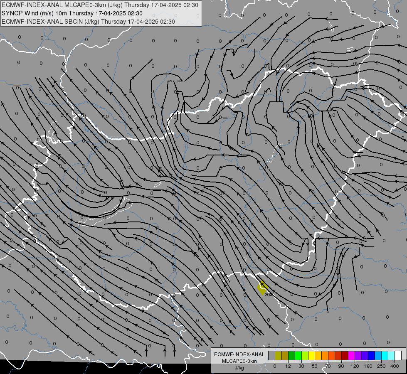Select the magenta legend swatch before 120
Image resolution: width=407 pixels, height=374 pixels.
point(351,355)
